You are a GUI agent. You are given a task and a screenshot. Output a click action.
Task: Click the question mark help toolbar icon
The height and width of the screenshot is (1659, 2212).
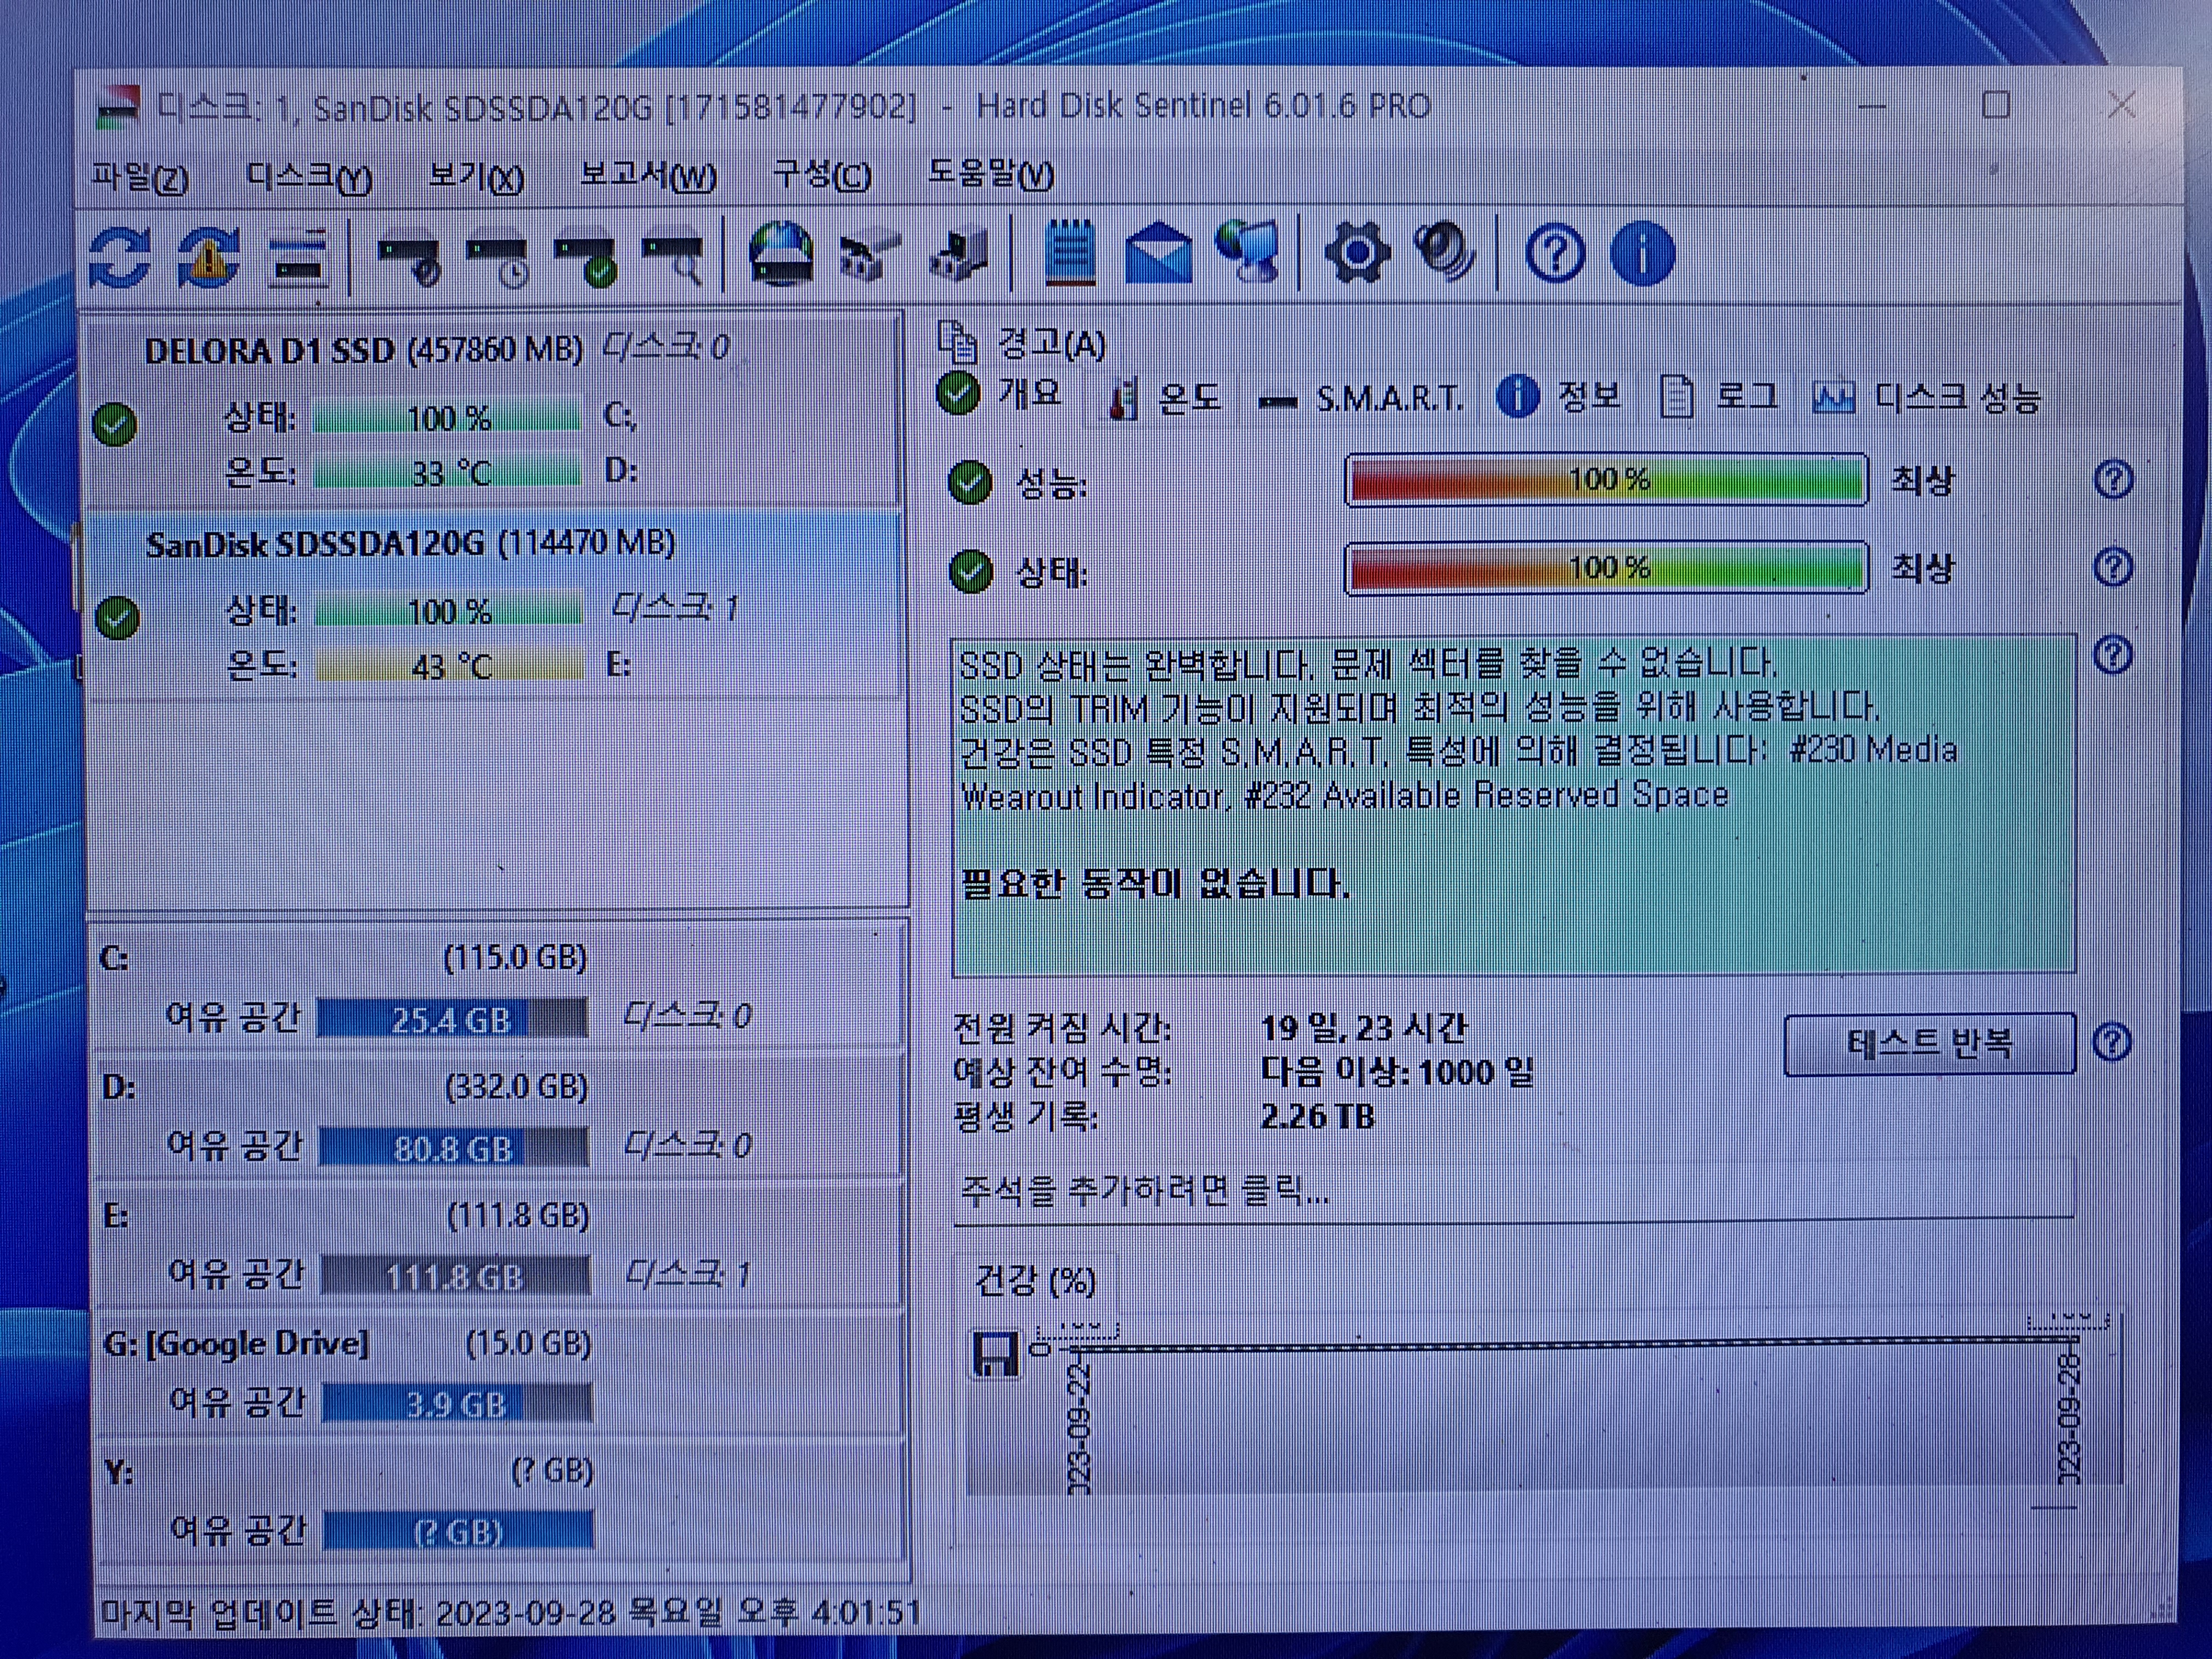[1555, 254]
